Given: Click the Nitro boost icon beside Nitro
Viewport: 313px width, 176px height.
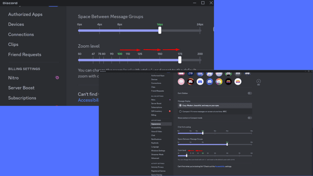Looking at the screenshot, I should [57, 78].
